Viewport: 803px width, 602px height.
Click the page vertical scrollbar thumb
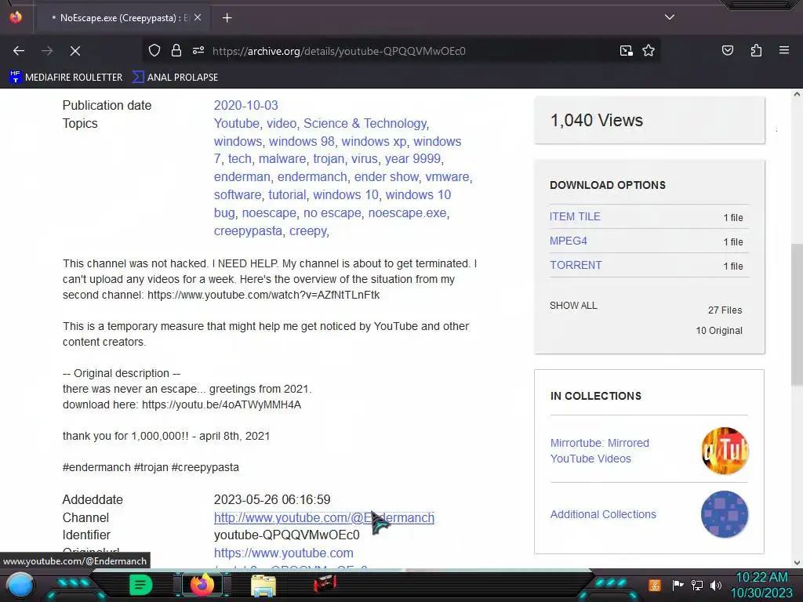coord(797,315)
